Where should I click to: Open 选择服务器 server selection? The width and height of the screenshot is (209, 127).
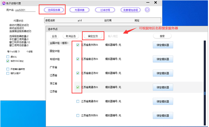pos(54,10)
